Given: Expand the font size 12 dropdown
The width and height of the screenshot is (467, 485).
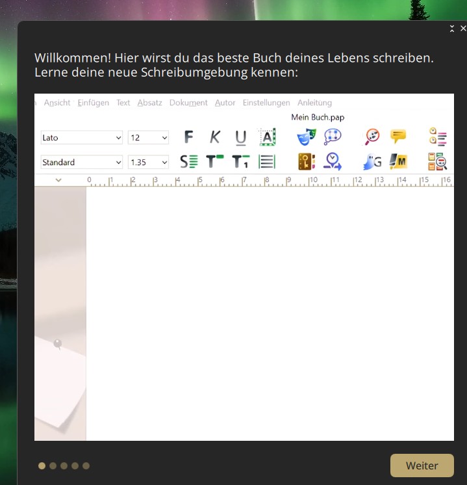Looking at the screenshot, I should coord(148,138).
